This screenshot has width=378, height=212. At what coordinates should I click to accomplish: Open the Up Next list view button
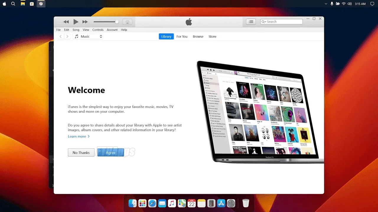(x=251, y=22)
